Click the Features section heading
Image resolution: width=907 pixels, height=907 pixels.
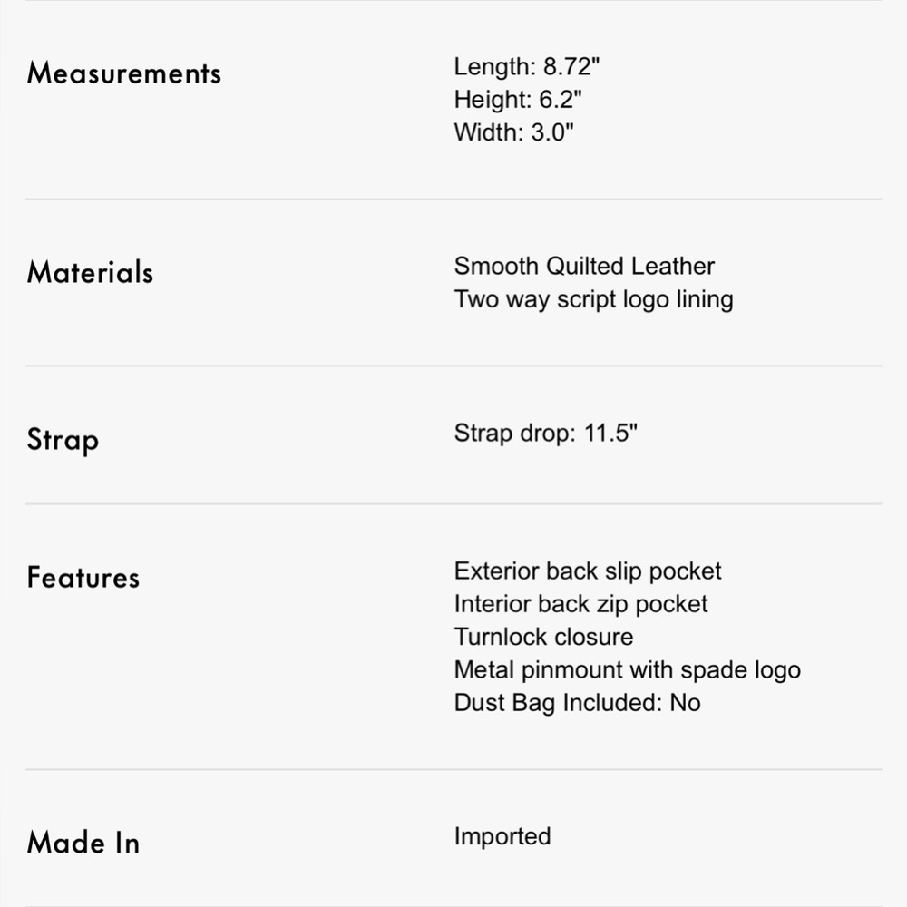[83, 578]
